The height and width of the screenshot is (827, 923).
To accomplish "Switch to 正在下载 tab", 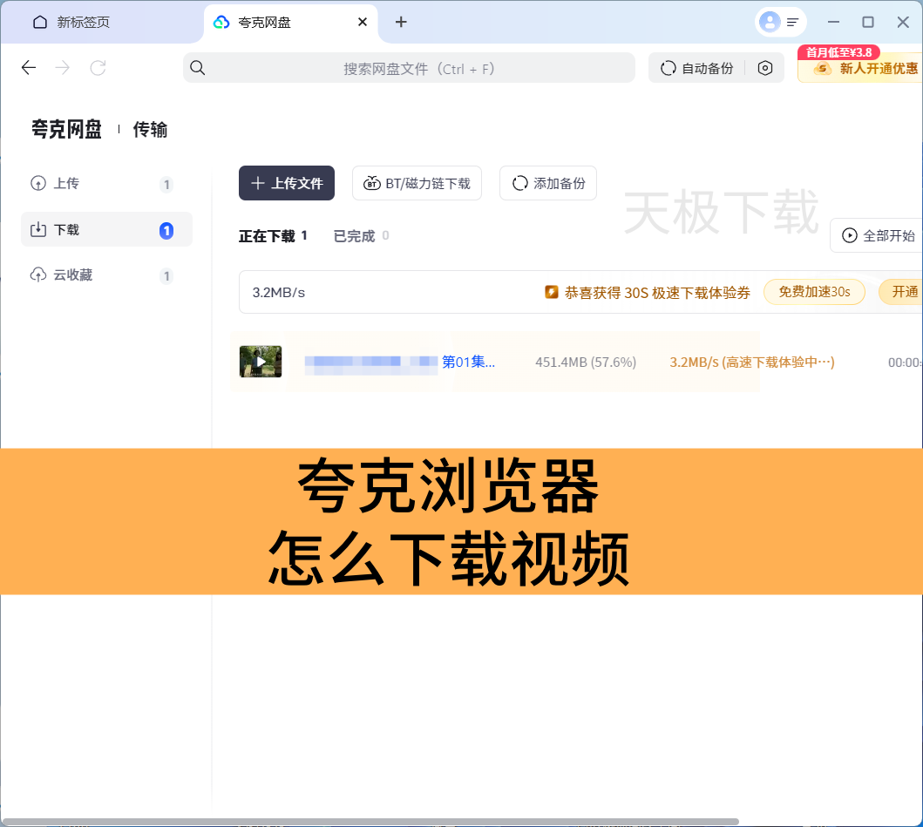I will tap(273, 236).
